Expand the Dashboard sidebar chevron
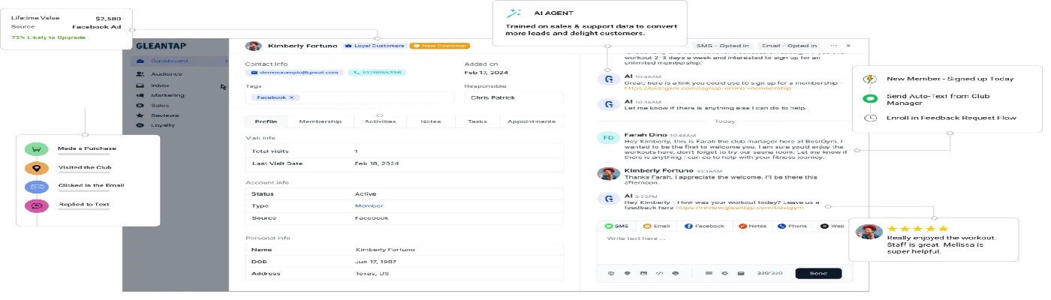The image size is (1051, 300). (x=225, y=61)
